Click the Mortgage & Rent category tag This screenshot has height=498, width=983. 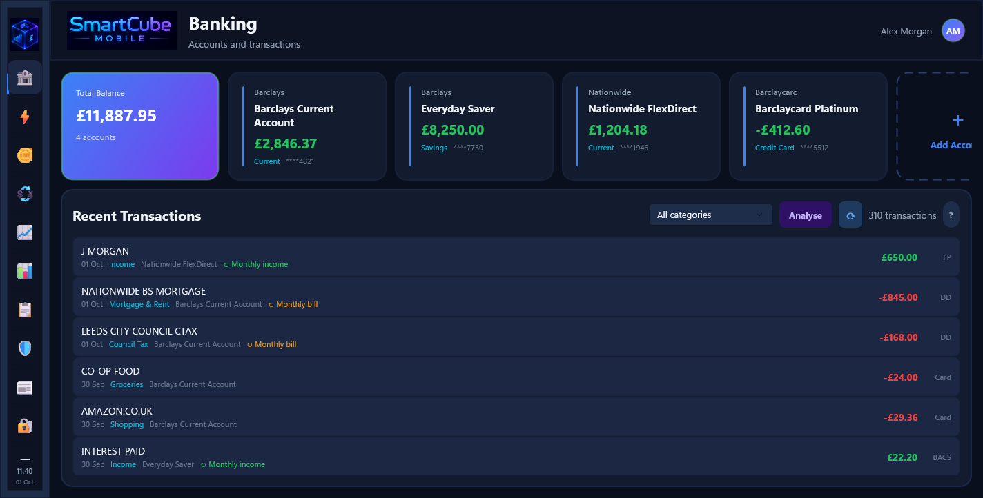click(x=139, y=304)
